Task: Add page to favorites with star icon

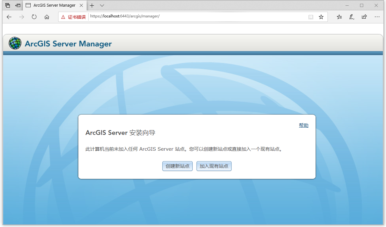Action: coord(321,17)
